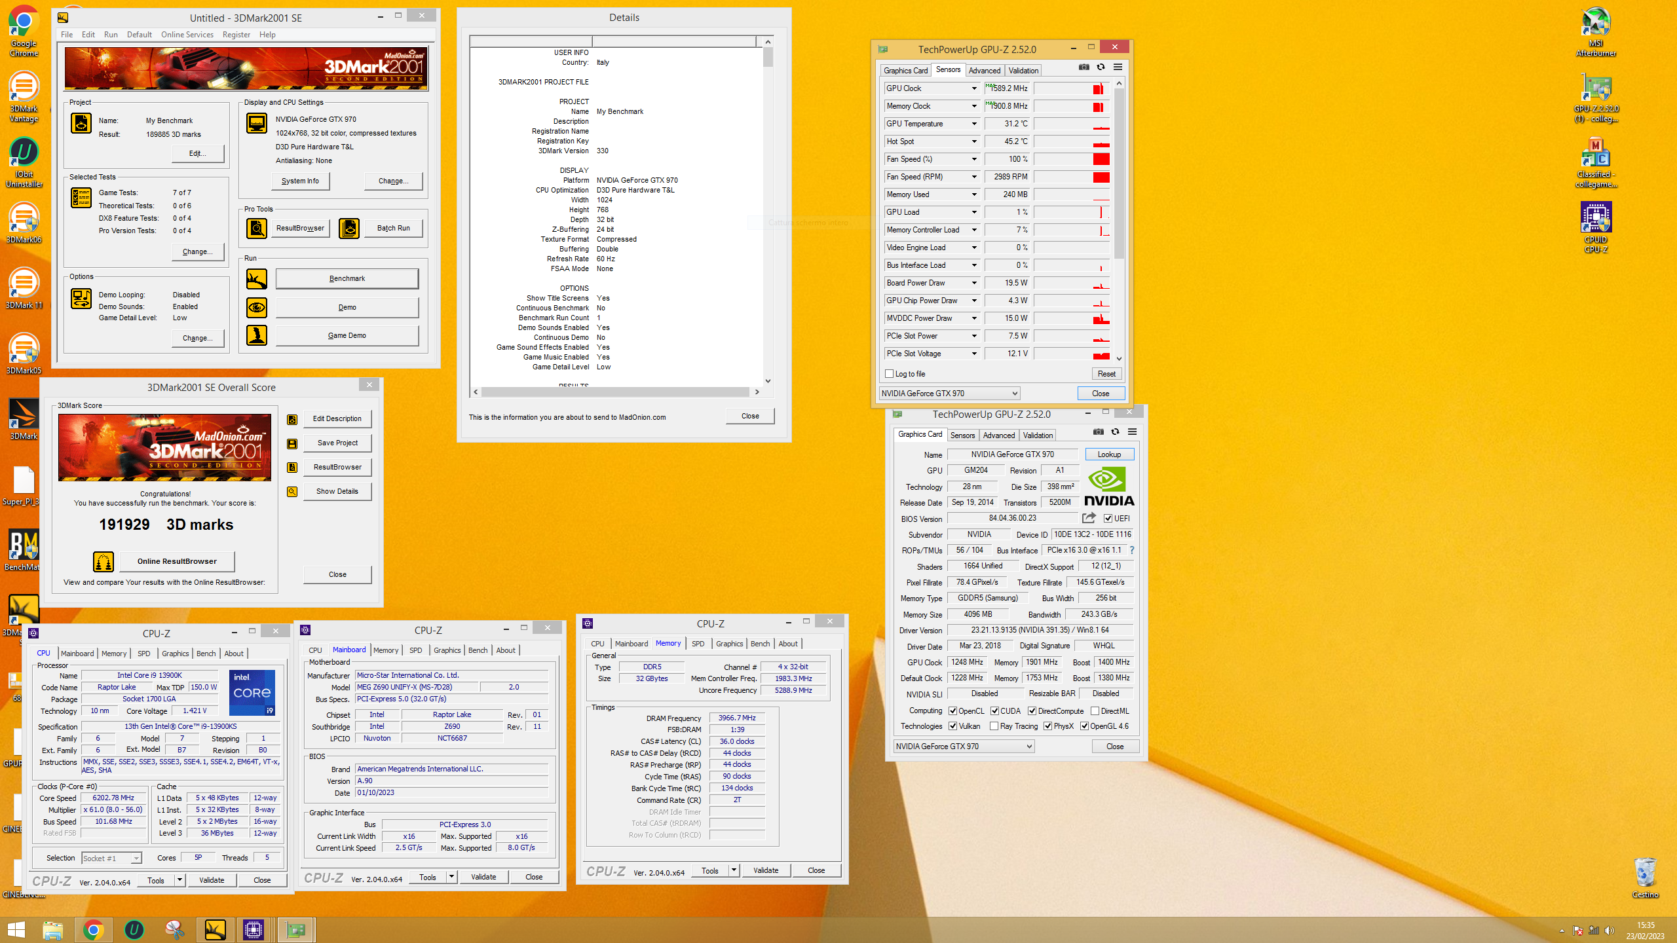Image resolution: width=1677 pixels, height=943 pixels.
Task: Click the Batch Run icon
Action: (349, 228)
